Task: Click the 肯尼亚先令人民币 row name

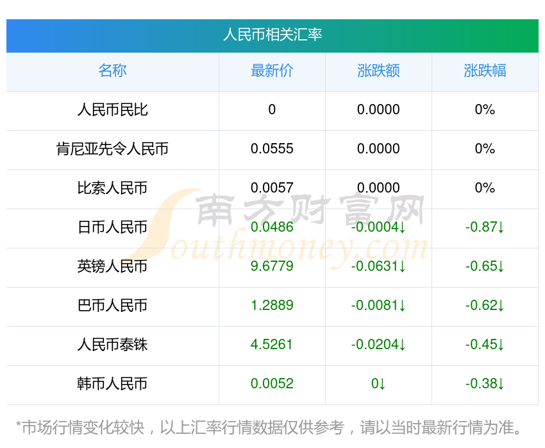Action: 112,149
